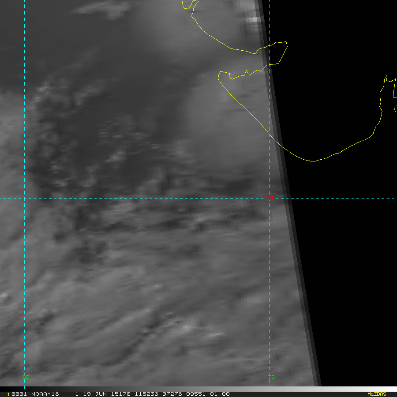Click the bright white cloud patch at top right
Image resolution: width=397 pixels, height=397 pixels.
[x=253, y=20]
